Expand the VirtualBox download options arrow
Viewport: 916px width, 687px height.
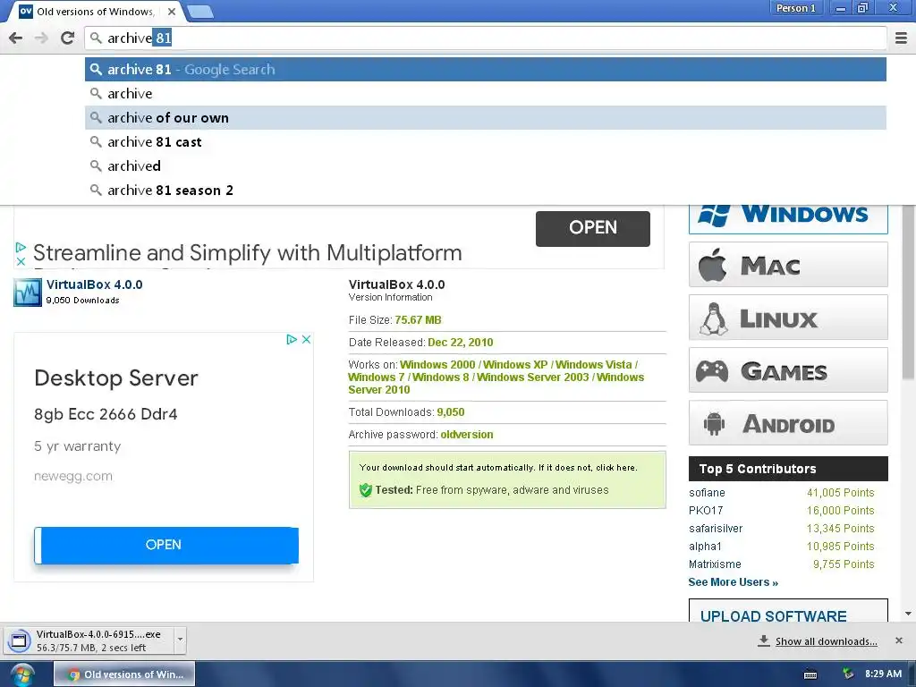click(x=180, y=639)
